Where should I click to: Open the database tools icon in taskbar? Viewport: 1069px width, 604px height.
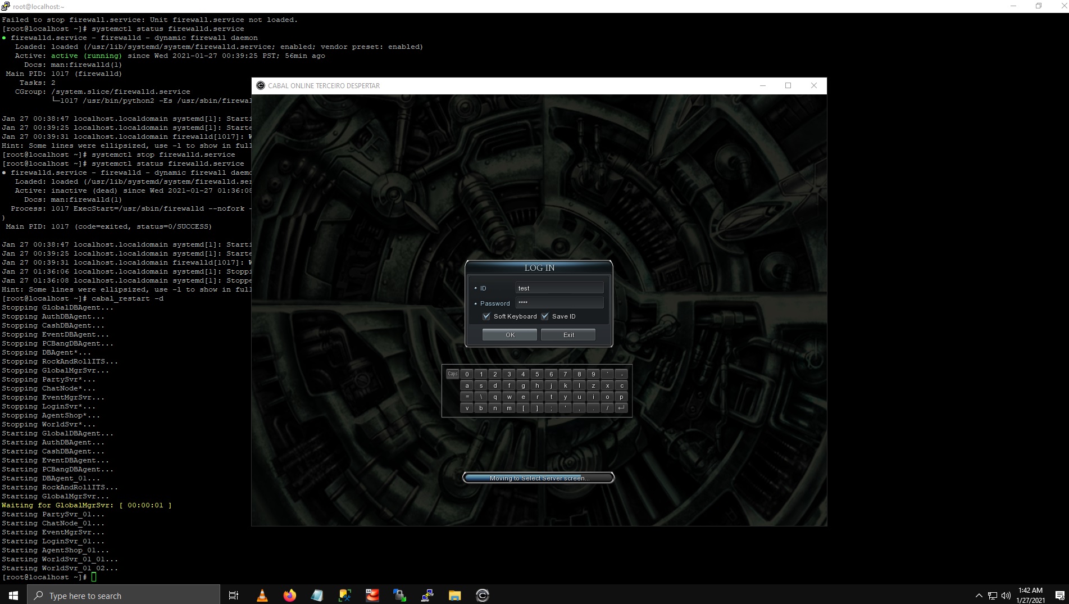click(x=344, y=596)
